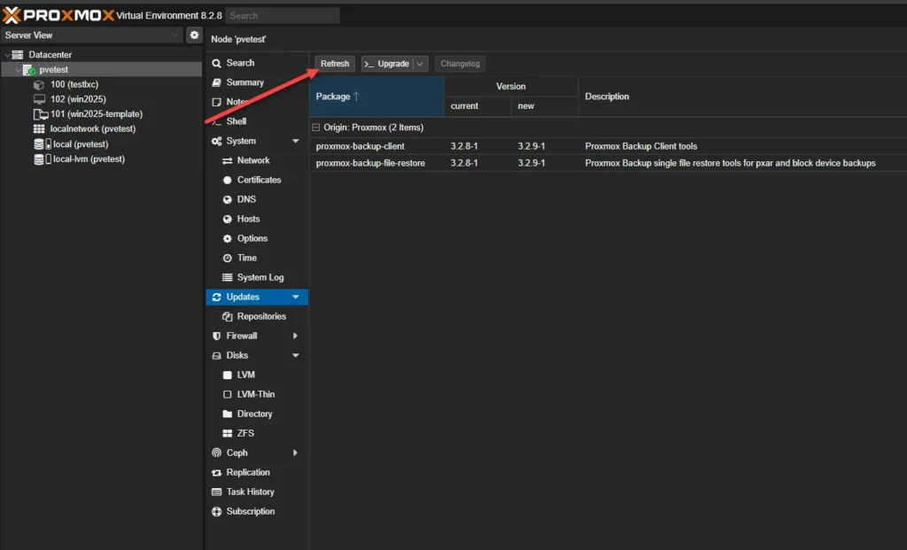Open the Time settings
Viewport: 907px width, 550px height.
(237, 258)
